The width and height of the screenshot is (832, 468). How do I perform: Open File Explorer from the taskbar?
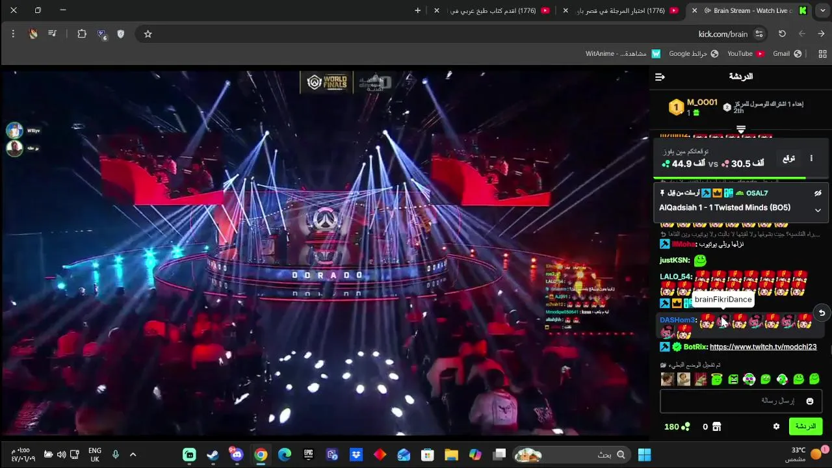pyautogui.click(x=451, y=454)
